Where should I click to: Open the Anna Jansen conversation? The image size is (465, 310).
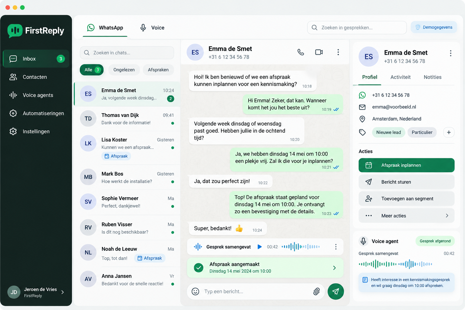coord(127,280)
